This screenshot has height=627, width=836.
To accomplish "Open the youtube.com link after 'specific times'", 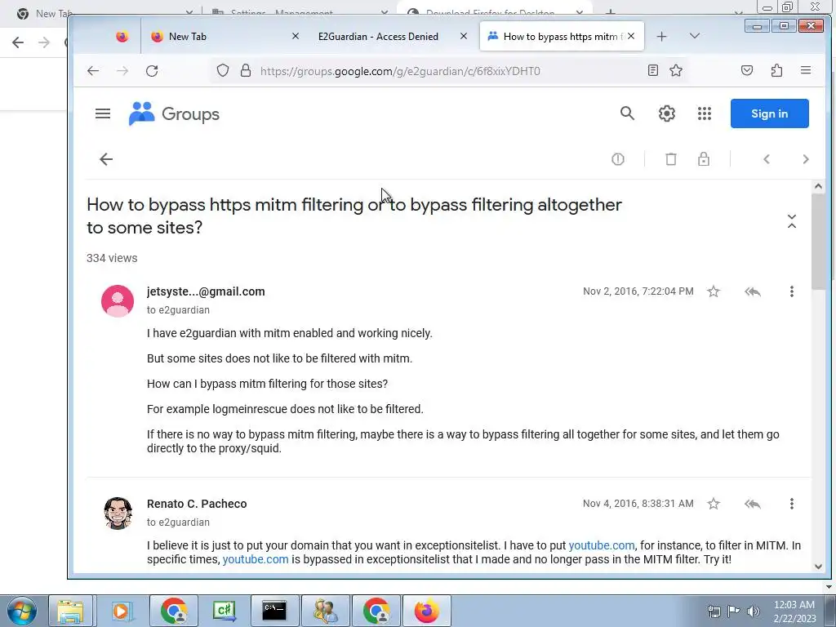I will point(256,559).
